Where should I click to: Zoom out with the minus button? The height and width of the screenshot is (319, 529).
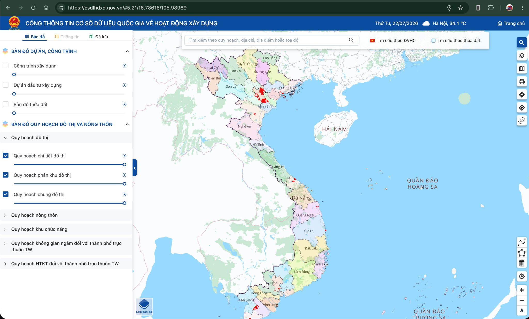(x=522, y=300)
